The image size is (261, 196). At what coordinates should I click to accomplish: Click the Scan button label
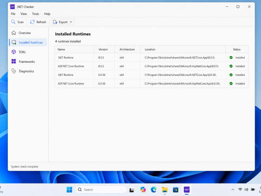[21, 22]
